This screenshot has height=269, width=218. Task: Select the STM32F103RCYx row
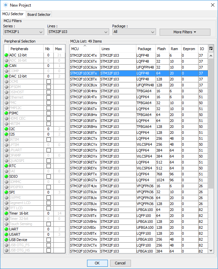tap(139, 144)
